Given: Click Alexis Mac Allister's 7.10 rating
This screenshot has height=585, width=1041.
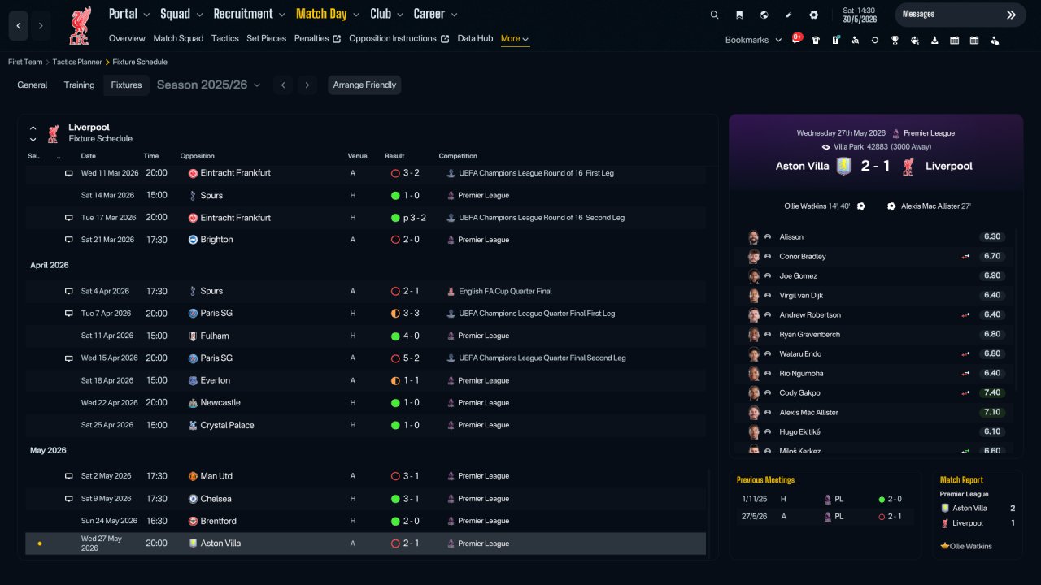Looking at the screenshot, I should 991,413.
